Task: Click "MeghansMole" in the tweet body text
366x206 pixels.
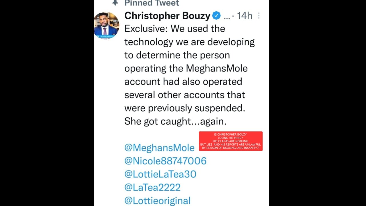Action: tap(217, 68)
